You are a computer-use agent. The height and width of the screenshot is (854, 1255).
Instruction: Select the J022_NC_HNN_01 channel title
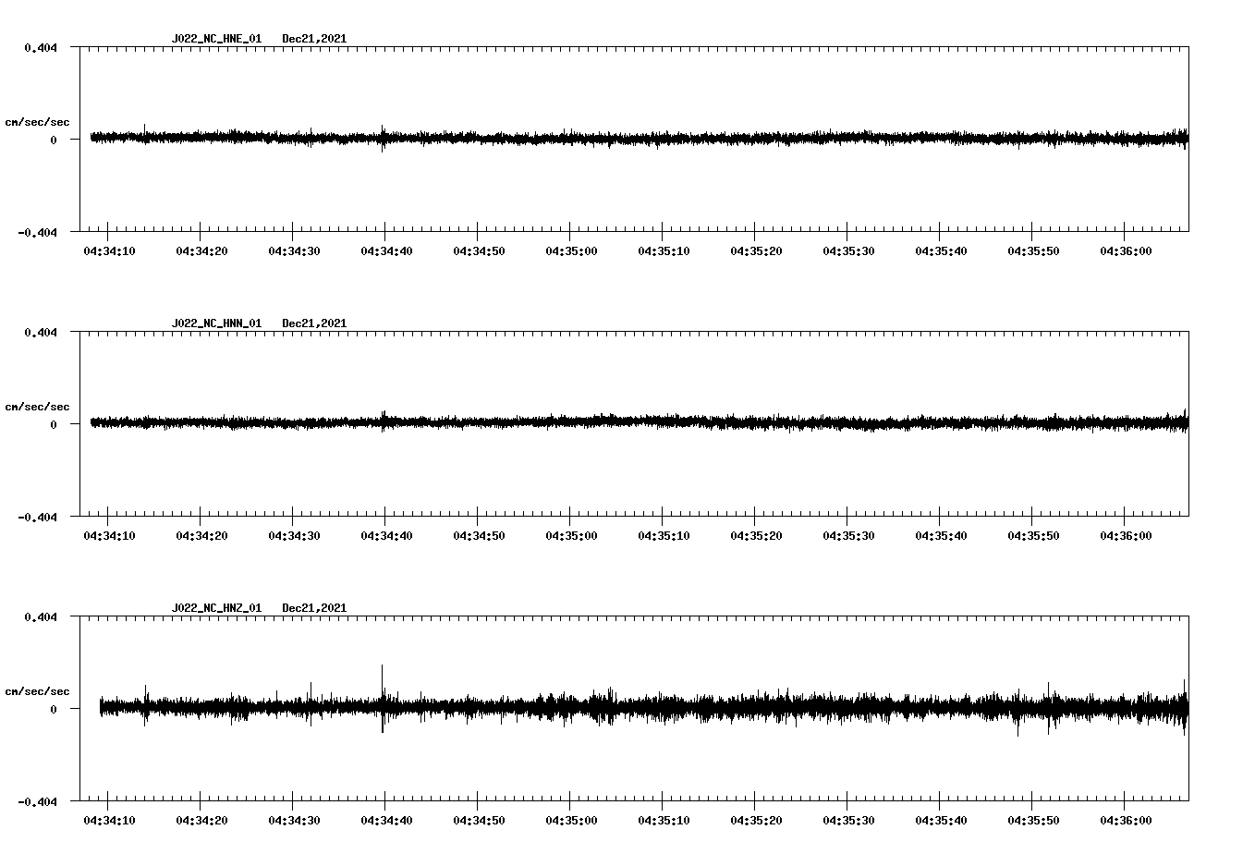216,323
